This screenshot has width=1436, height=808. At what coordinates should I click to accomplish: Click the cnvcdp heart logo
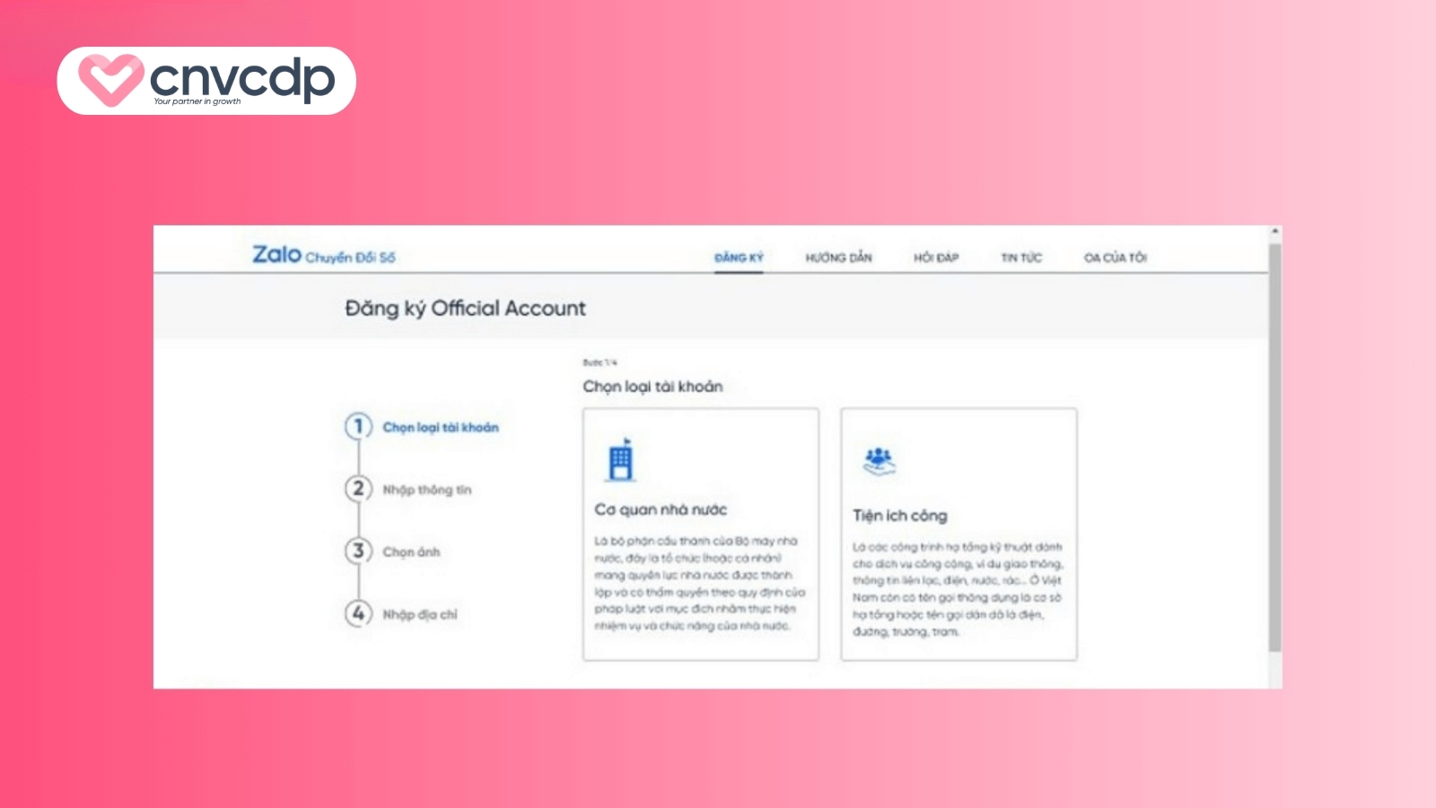pos(110,80)
